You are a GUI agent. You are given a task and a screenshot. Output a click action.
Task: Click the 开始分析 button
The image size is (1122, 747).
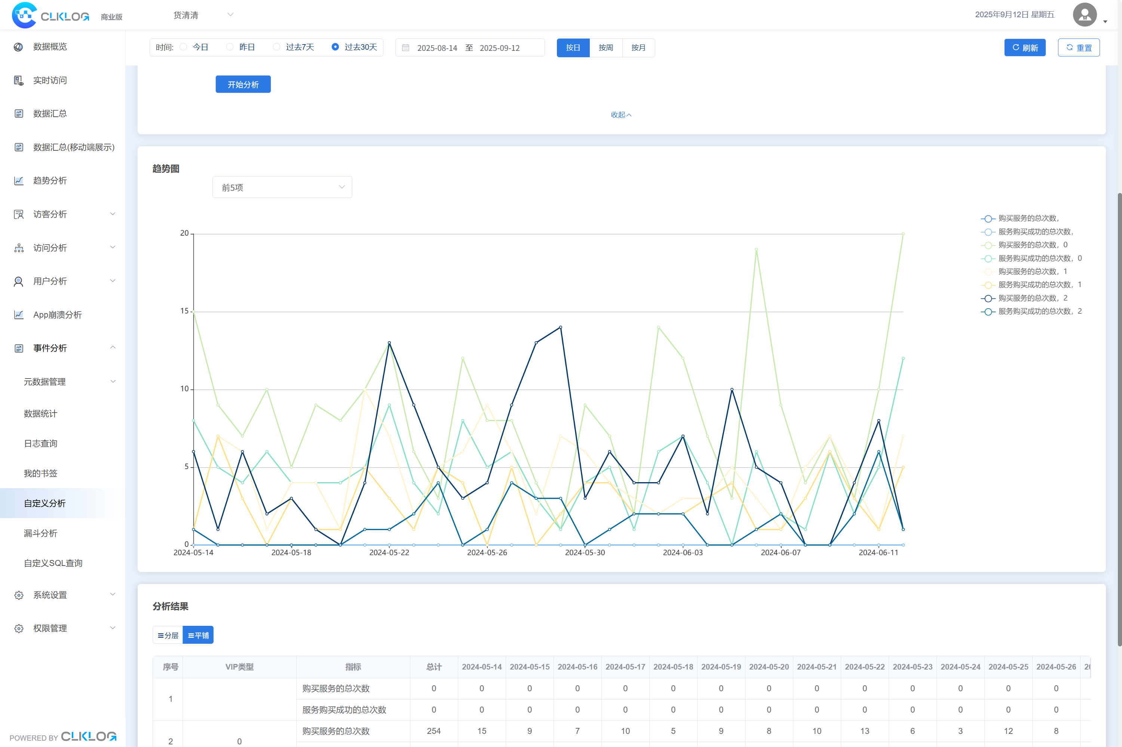click(x=243, y=84)
